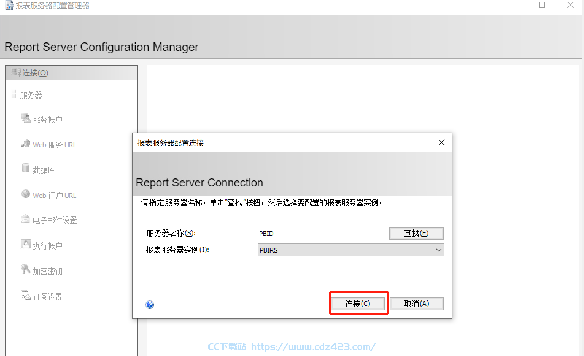
Task: Open the 加密密钥 page
Action: pyautogui.click(x=48, y=271)
